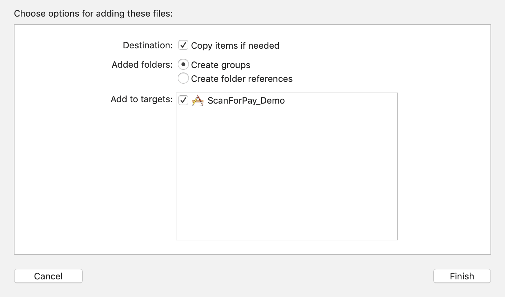Uncheck Copy items if needed checkbox
Image resolution: width=505 pixels, height=297 pixels.
click(x=183, y=45)
